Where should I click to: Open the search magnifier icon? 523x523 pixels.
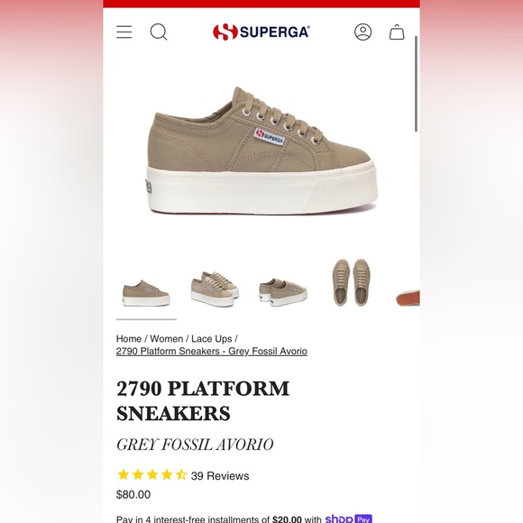pos(159,32)
